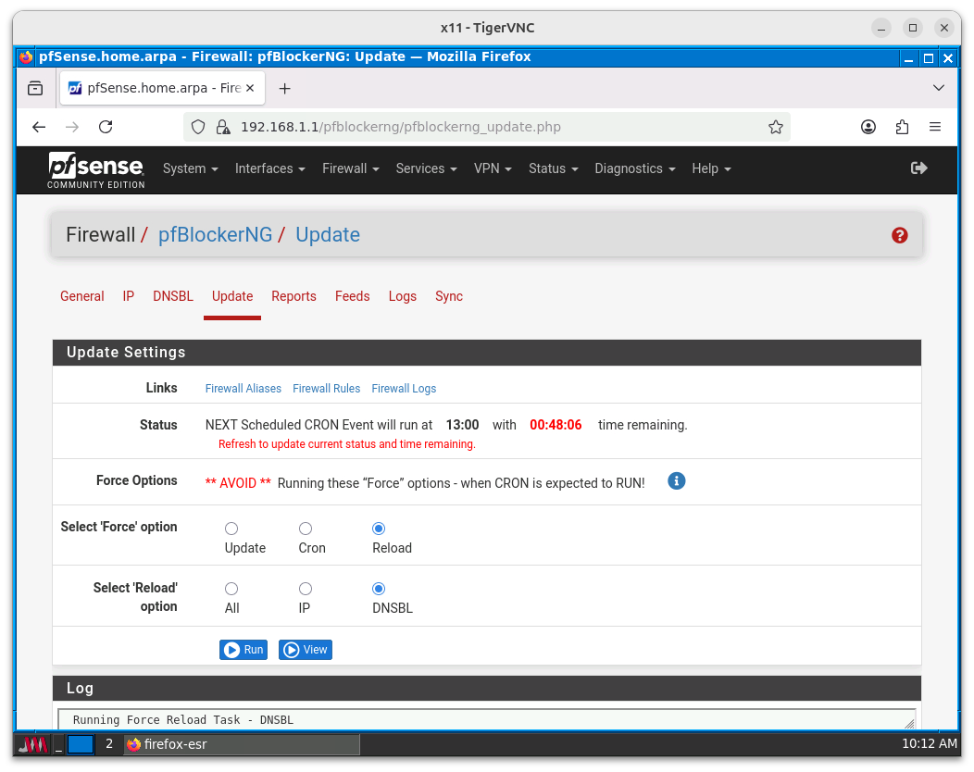Viewport: 974px width, 772px height.
Task: Expand the Diagnostics dropdown menu
Action: [634, 169]
